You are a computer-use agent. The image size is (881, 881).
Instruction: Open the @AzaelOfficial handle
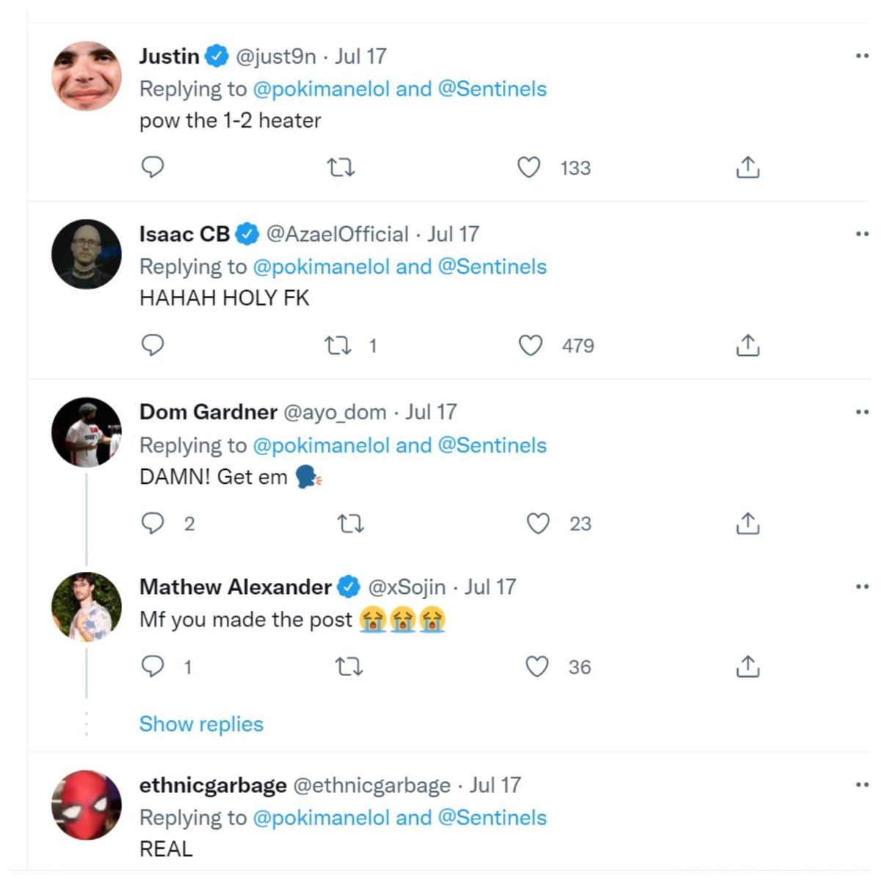337,234
